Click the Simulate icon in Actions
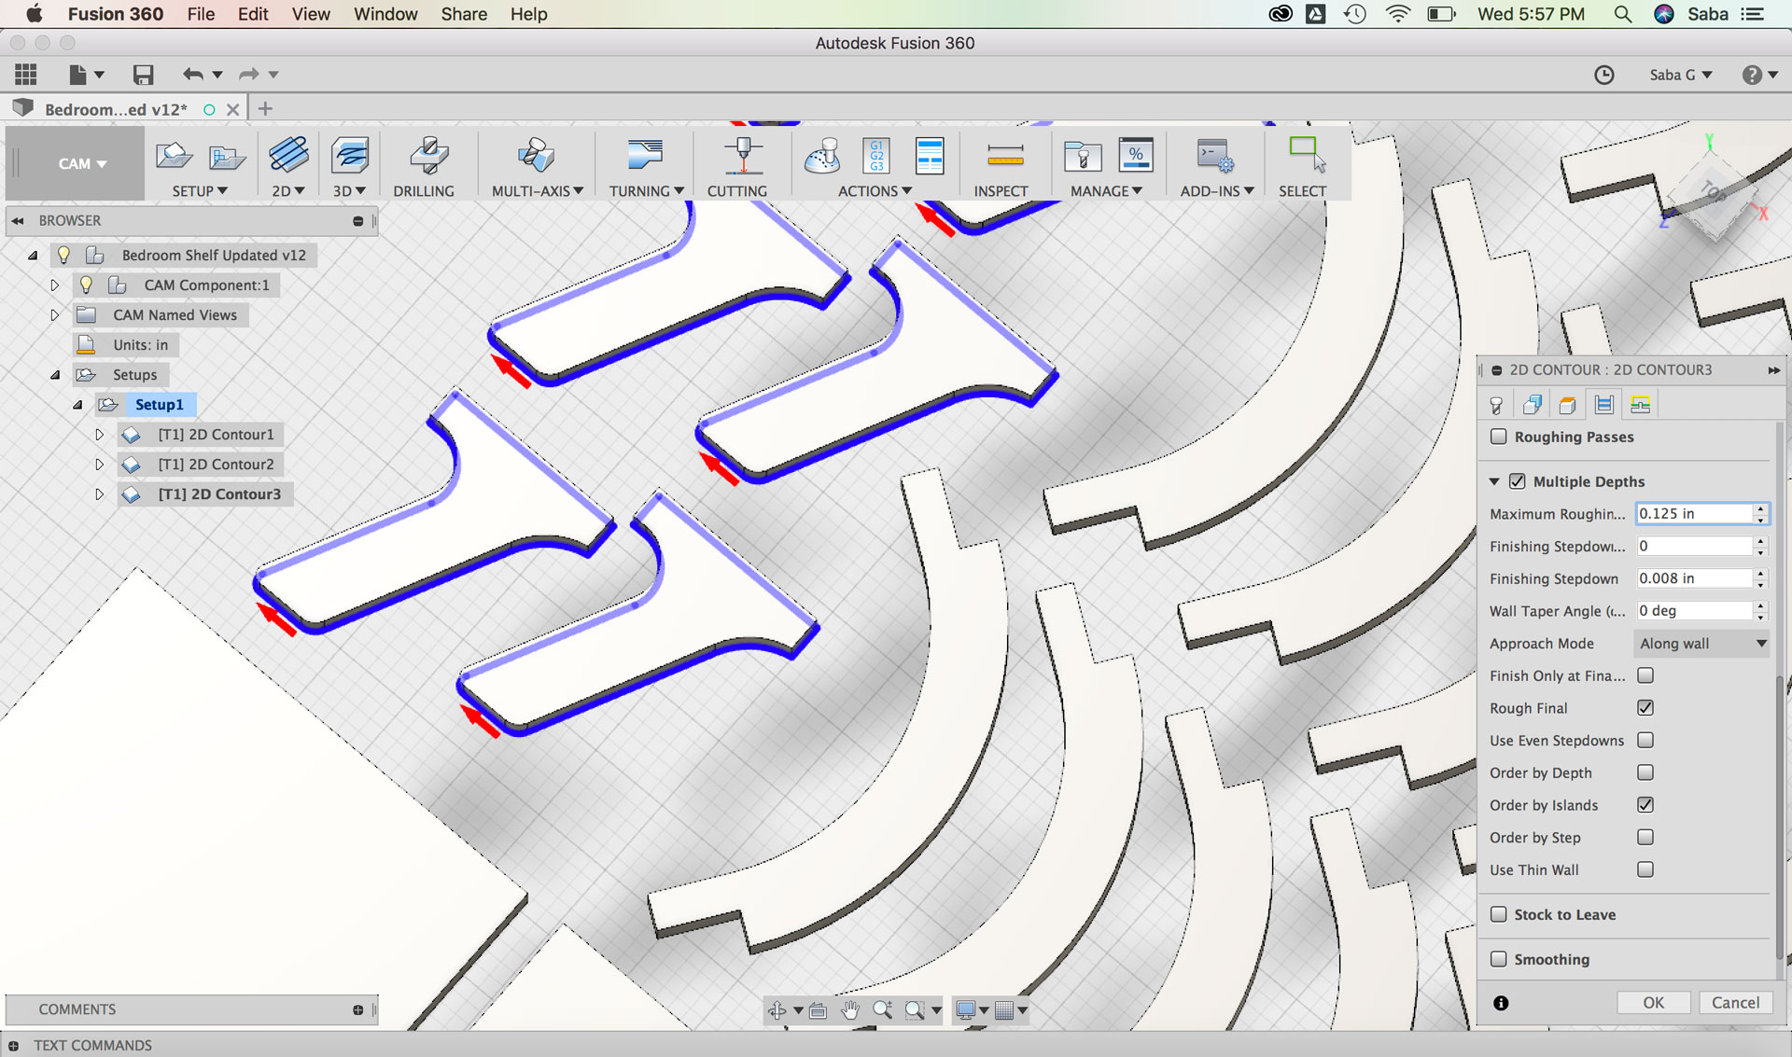The width and height of the screenshot is (1792, 1057). coord(822,157)
